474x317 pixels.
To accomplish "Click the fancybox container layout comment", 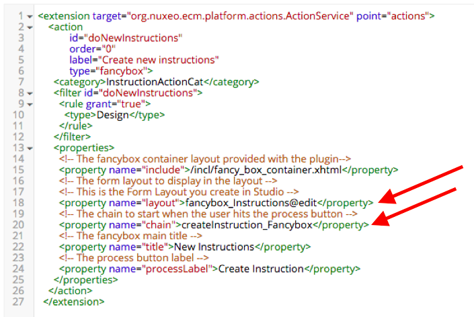I will 204,159.
